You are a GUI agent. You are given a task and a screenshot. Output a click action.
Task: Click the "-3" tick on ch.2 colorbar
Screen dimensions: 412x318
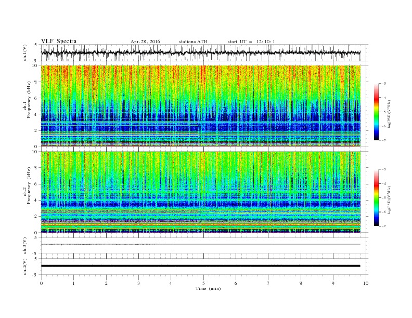coord(383,169)
